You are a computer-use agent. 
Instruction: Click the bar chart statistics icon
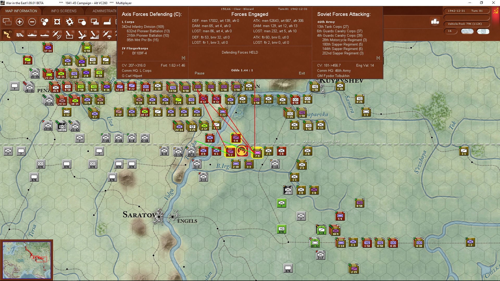[435, 22]
